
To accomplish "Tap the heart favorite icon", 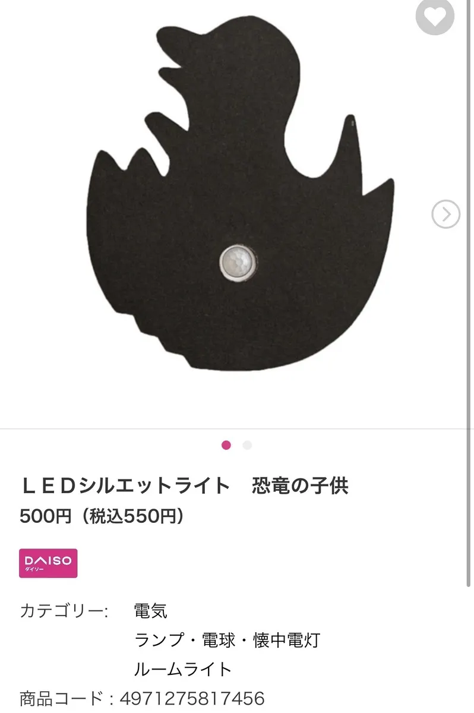I will 435,15.
